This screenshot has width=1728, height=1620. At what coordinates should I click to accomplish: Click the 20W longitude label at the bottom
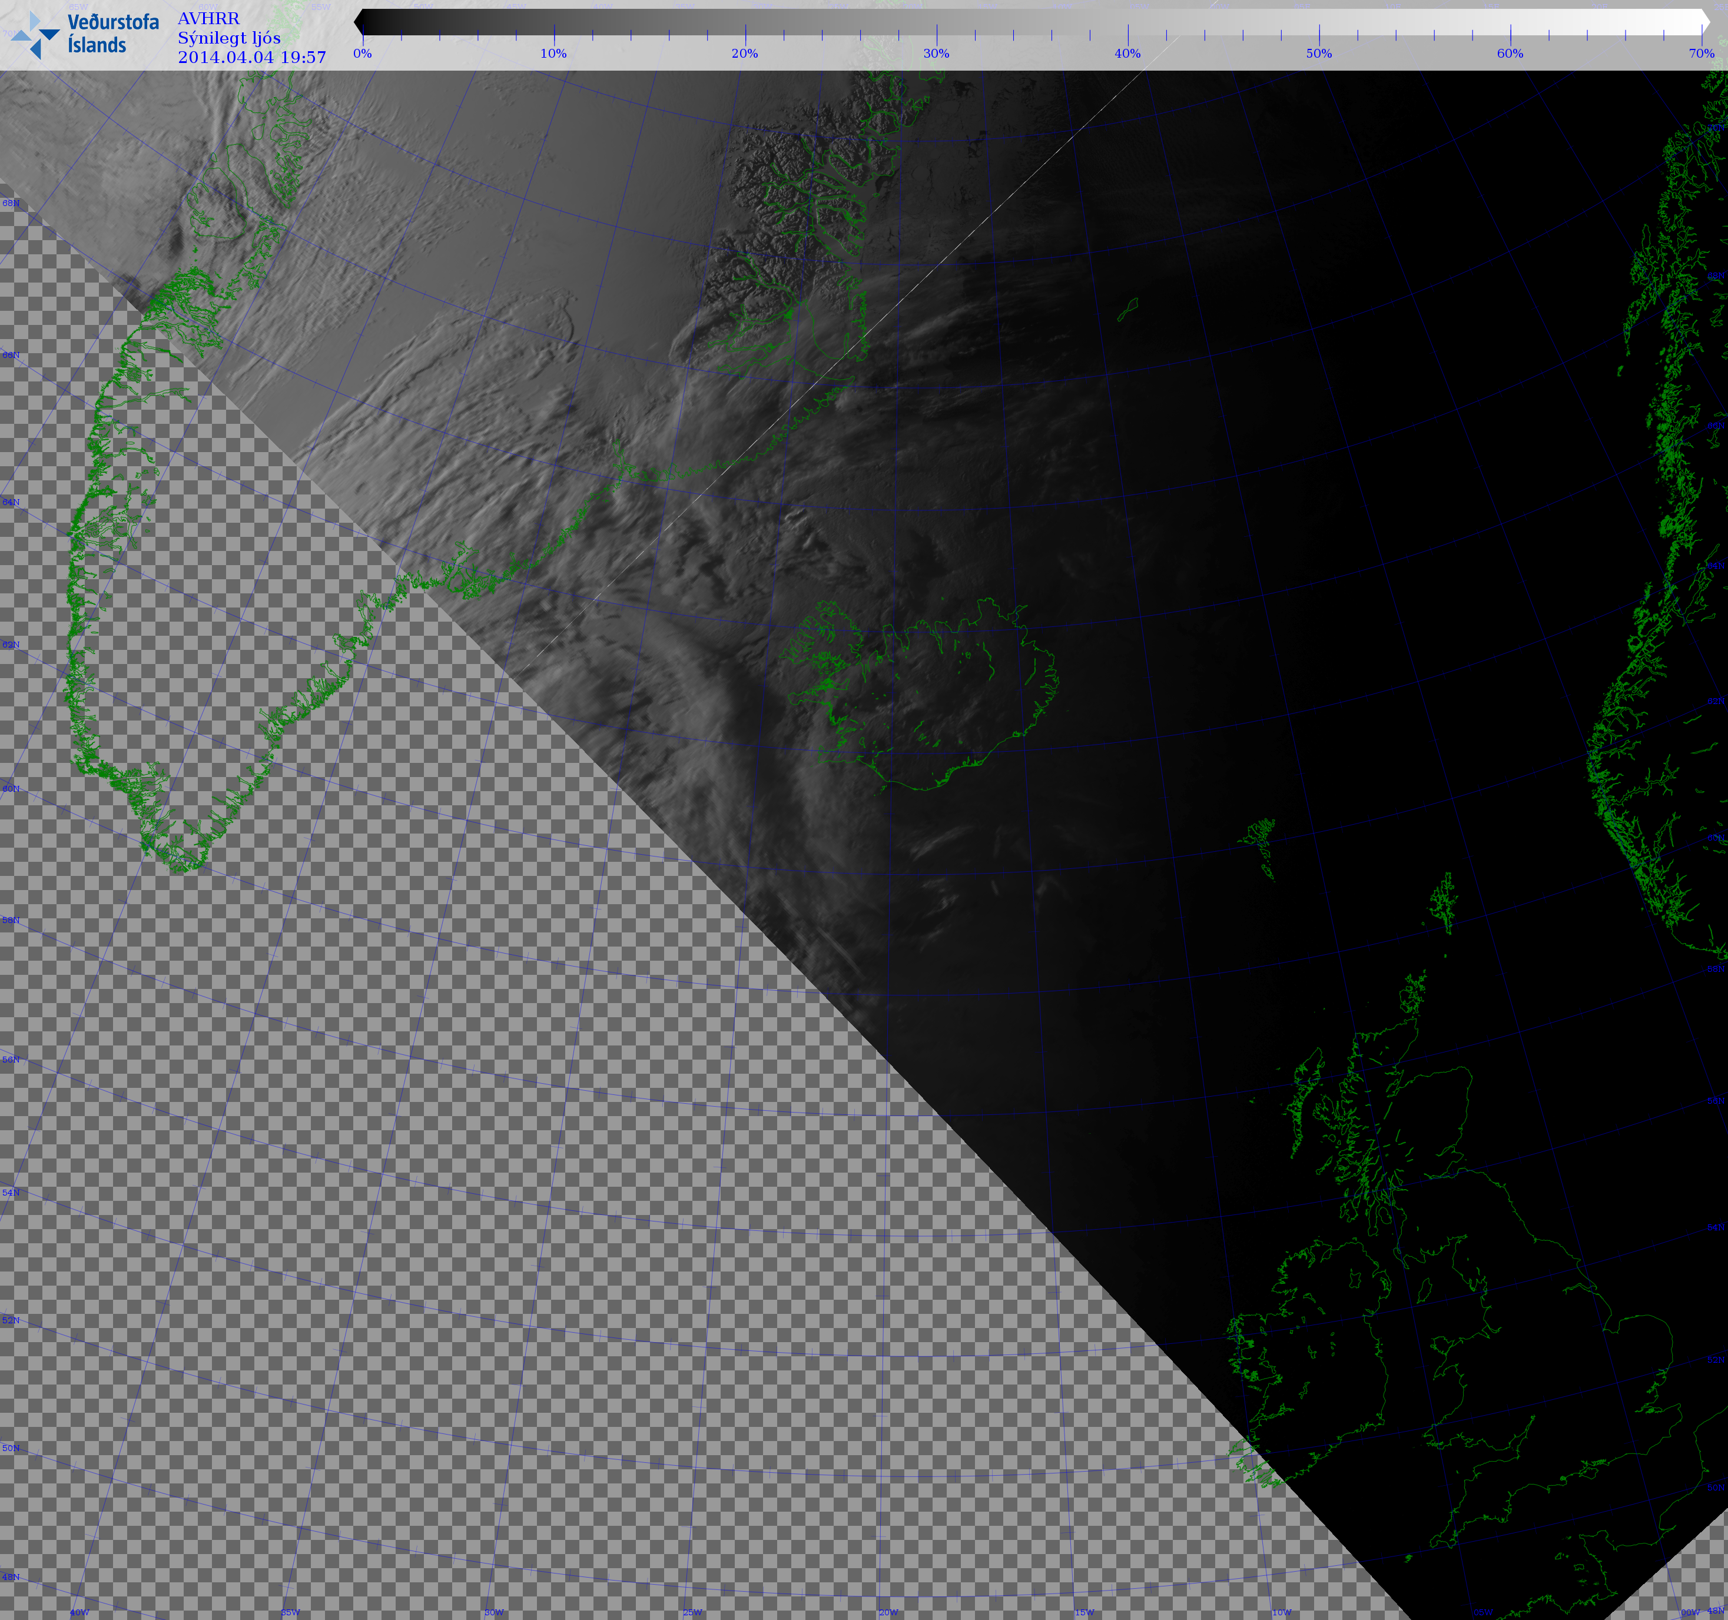[x=888, y=1612]
